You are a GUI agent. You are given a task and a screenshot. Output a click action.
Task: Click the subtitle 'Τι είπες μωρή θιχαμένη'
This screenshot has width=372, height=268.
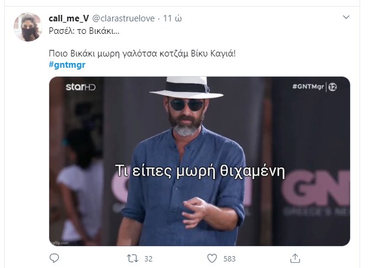click(x=200, y=171)
